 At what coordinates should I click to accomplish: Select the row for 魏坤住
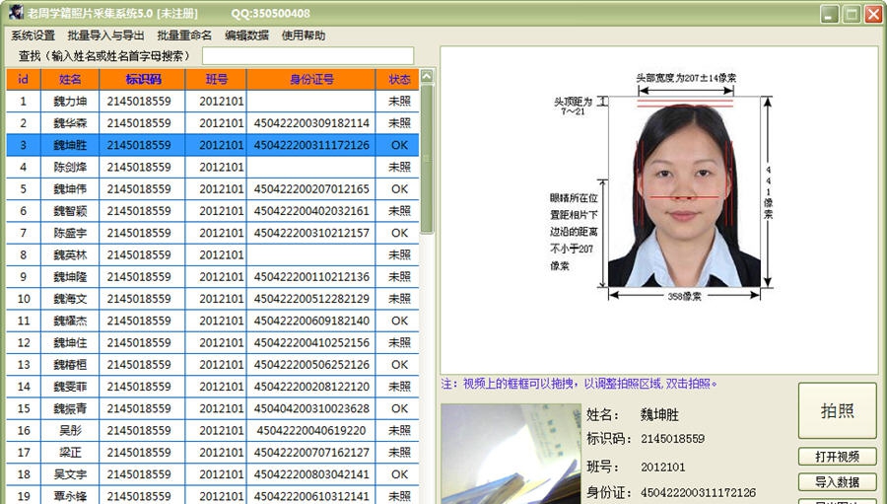tap(213, 342)
